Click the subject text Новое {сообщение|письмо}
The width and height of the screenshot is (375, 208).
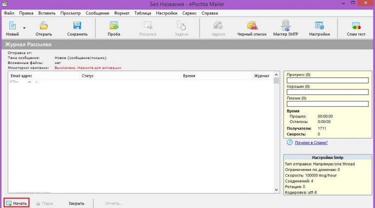pos(80,58)
